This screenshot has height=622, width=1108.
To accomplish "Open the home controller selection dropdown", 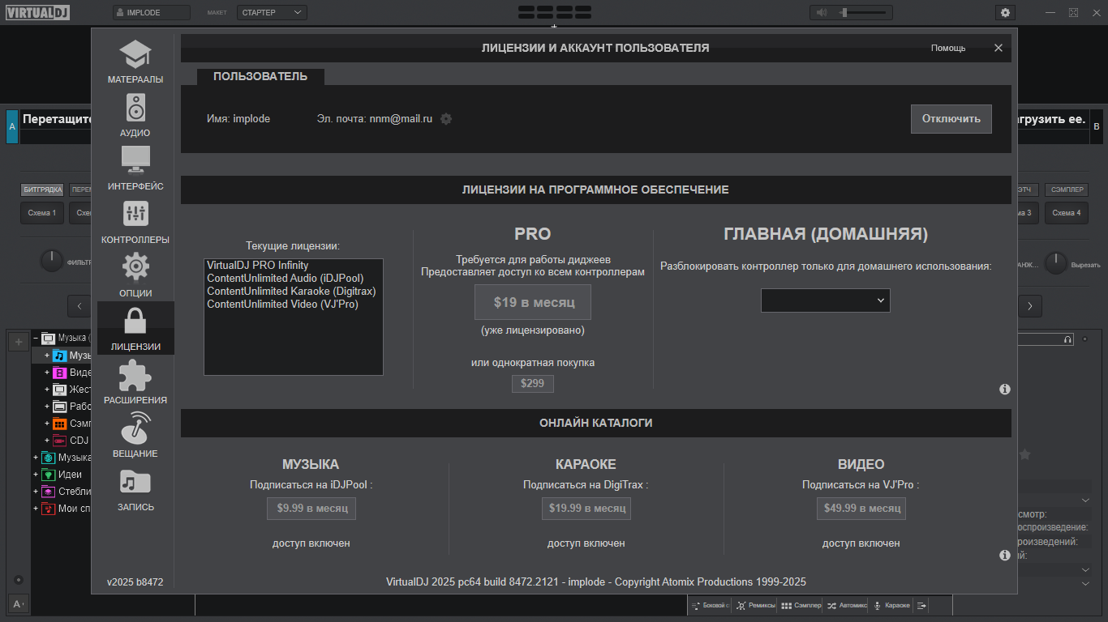I will 825,300.
